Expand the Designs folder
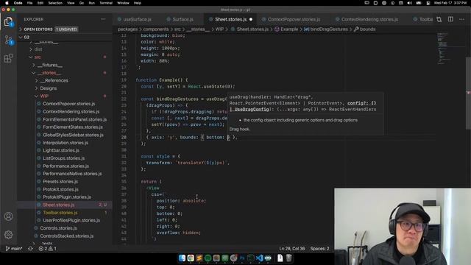This screenshot has width=471, height=265. tap(64, 88)
